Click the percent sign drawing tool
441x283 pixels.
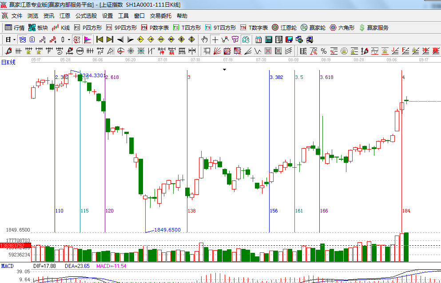324,51
